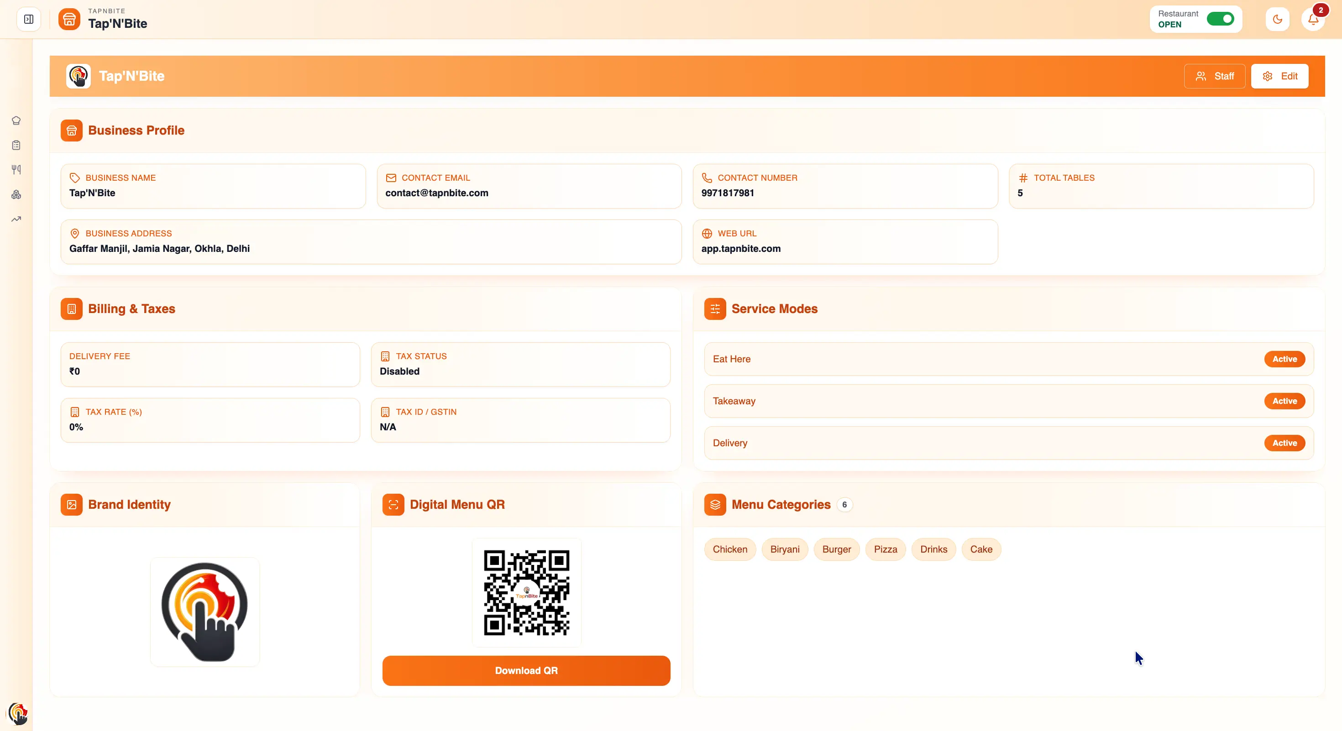
Task: Switch the Restaurant OPEN toggle off
Action: click(1220, 19)
